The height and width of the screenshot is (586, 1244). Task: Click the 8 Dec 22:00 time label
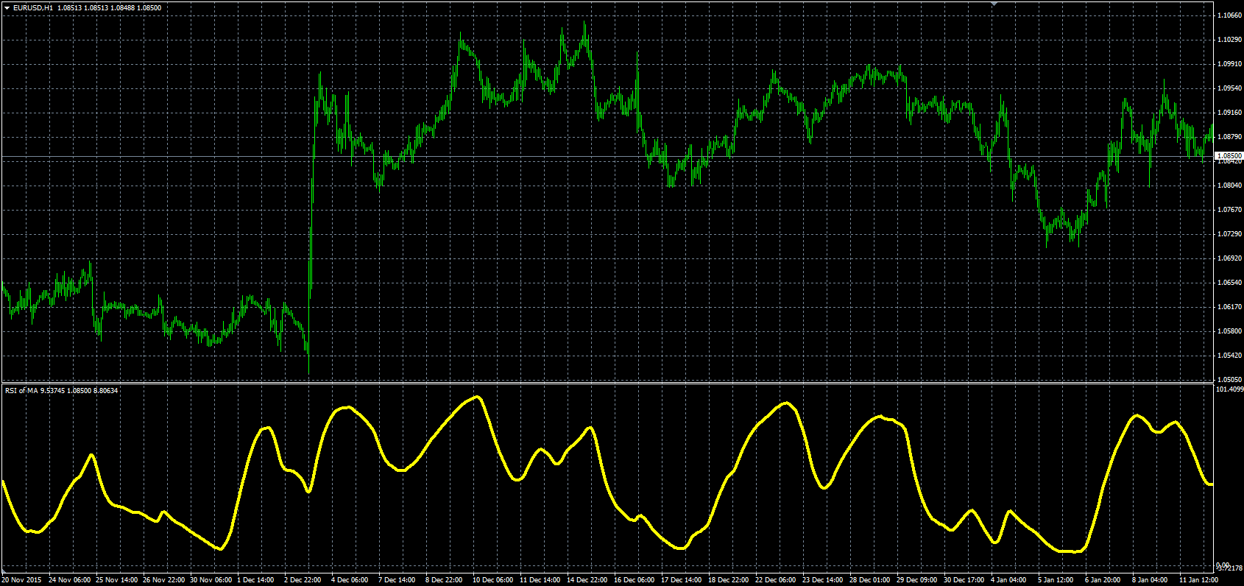pyautogui.click(x=444, y=580)
